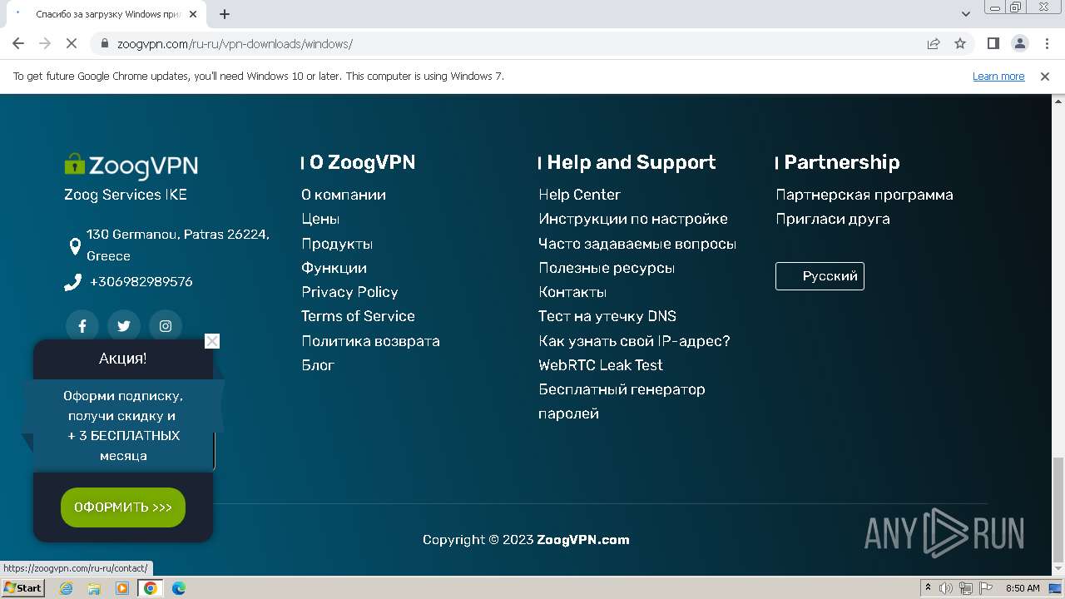The height and width of the screenshot is (599, 1065).
Task: Bookmark this page with star icon
Action: [960, 44]
